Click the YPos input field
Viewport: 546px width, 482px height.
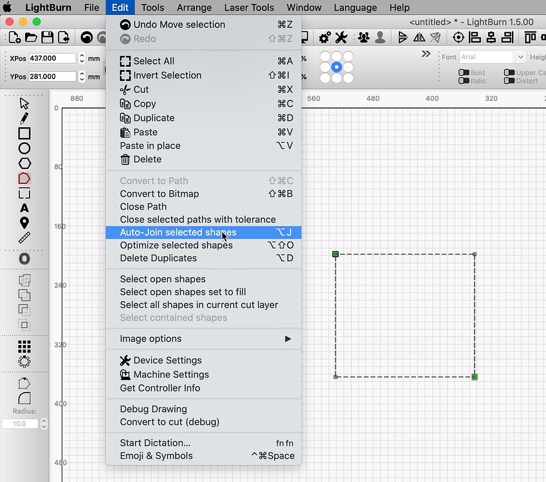pyautogui.click(x=53, y=76)
